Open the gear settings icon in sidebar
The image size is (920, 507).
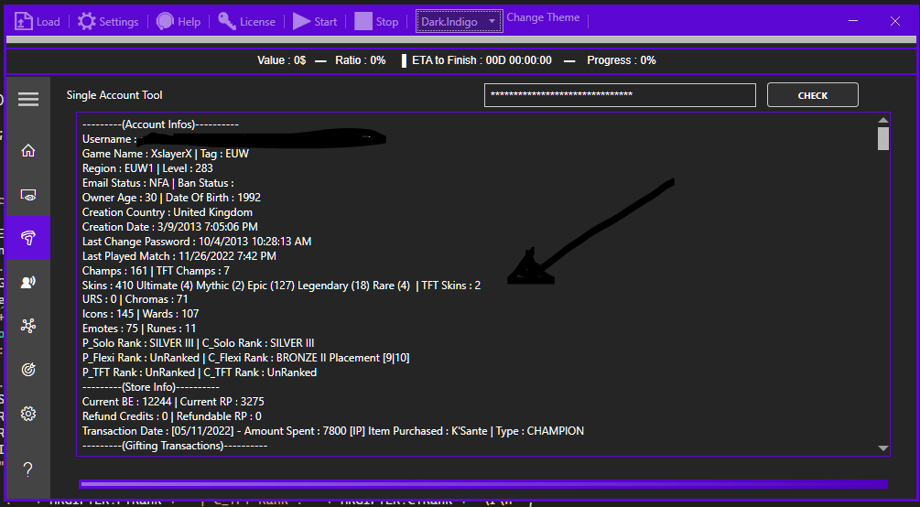pos(28,414)
